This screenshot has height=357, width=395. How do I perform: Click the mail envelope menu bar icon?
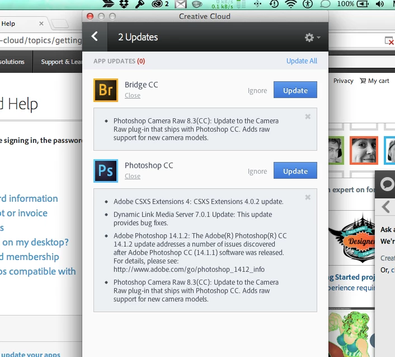coord(181,4)
